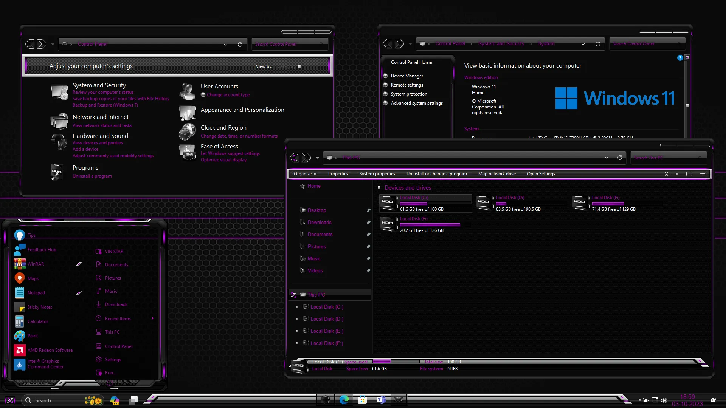Select Map network drive
726x408 pixels.
point(497,174)
